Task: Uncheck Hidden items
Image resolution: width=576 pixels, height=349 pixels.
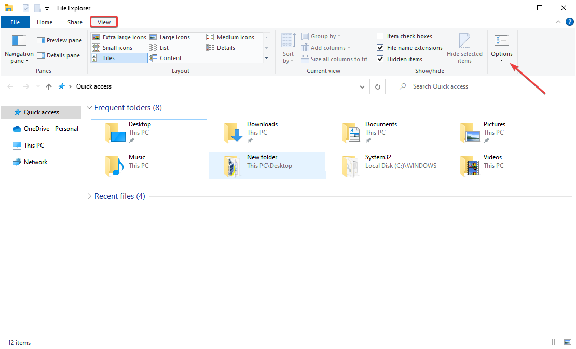Action: pyautogui.click(x=400, y=59)
